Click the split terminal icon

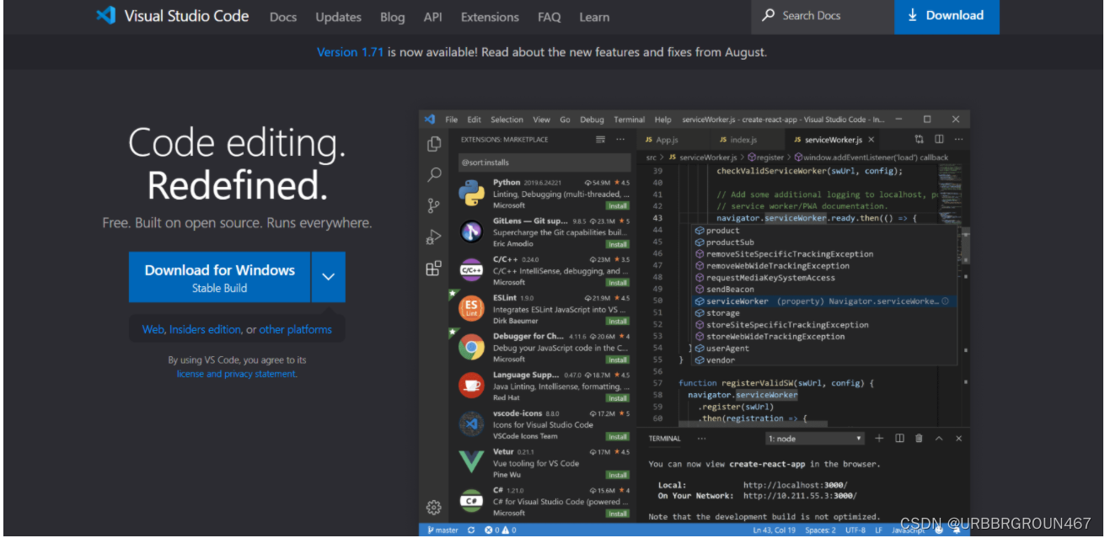(899, 439)
